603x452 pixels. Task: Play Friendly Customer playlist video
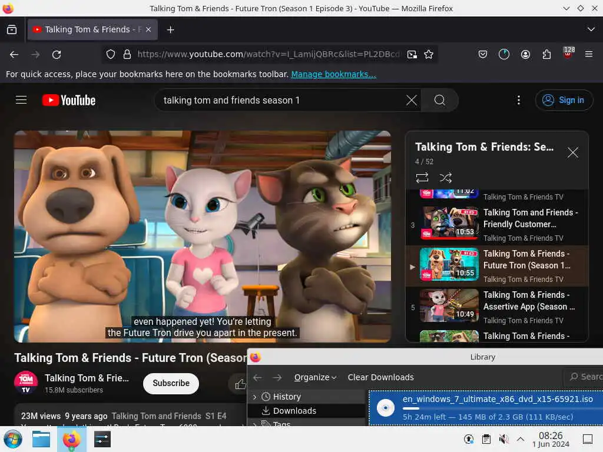(497, 224)
